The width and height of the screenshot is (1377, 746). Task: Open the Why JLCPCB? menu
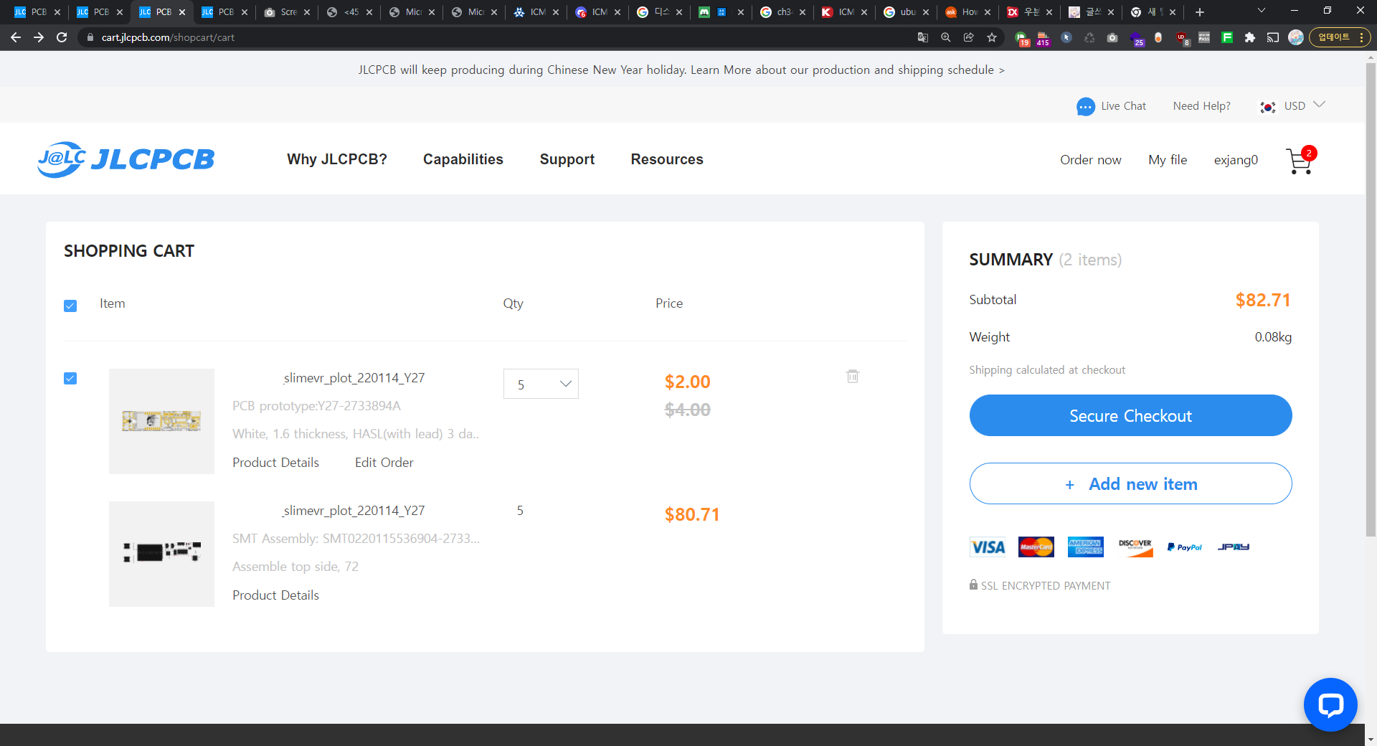337,159
